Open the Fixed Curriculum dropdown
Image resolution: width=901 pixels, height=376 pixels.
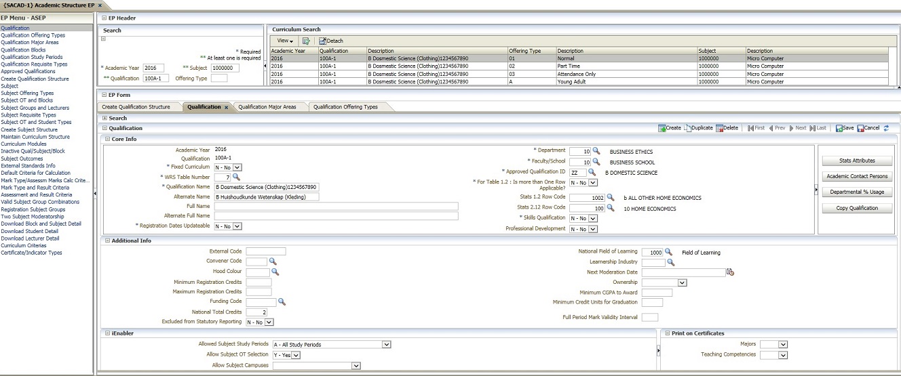(x=237, y=167)
